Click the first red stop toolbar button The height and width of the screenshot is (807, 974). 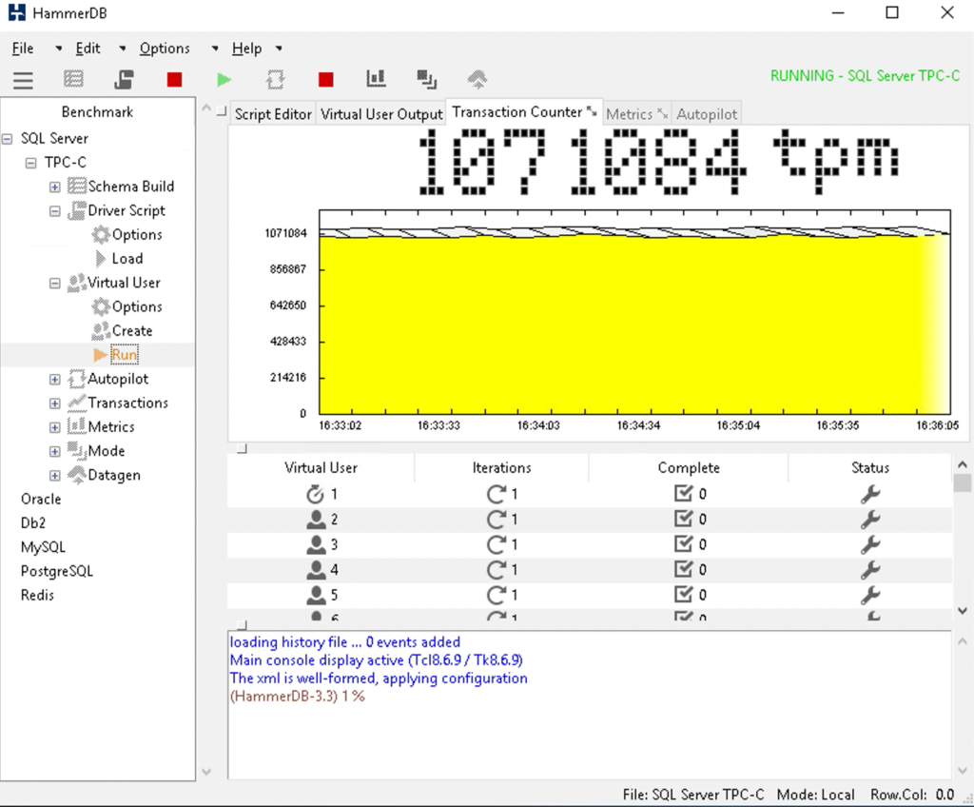[175, 80]
